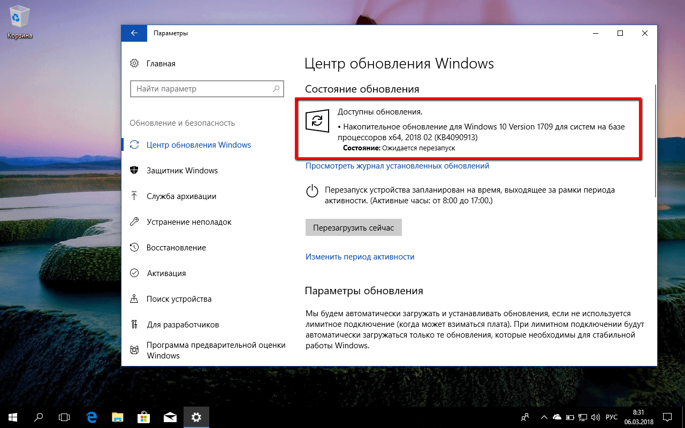Open the Microsoft Store taskbar icon
Image resolution: width=685 pixels, height=428 pixels.
pyautogui.click(x=143, y=417)
